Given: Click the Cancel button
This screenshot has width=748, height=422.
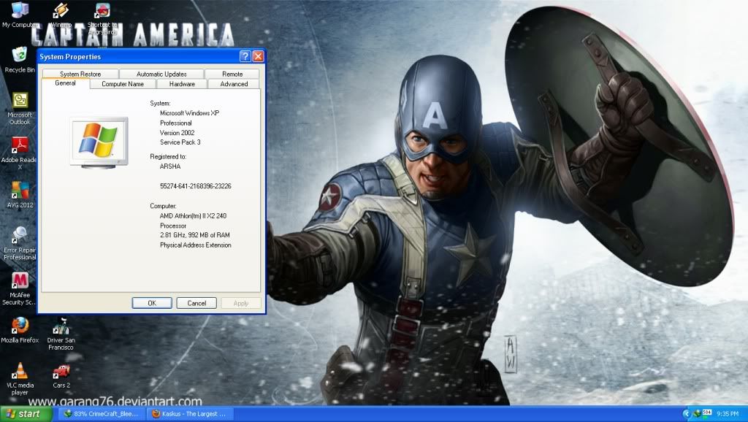Looking at the screenshot, I should click(196, 303).
